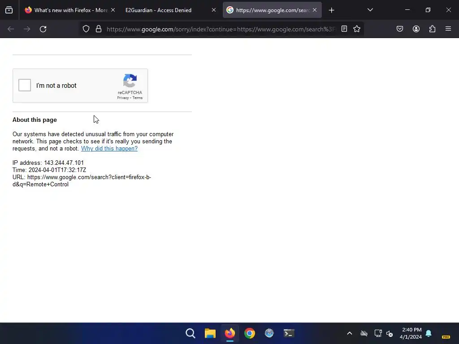The width and height of the screenshot is (459, 344).
Task: Open extensions puzzle icon
Action: click(432, 29)
